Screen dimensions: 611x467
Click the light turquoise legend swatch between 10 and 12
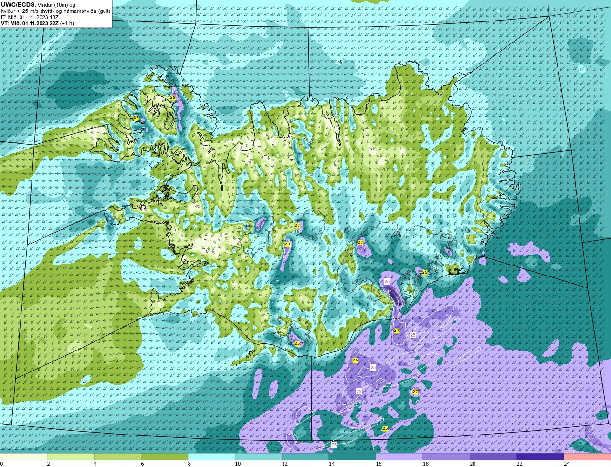click(x=259, y=457)
